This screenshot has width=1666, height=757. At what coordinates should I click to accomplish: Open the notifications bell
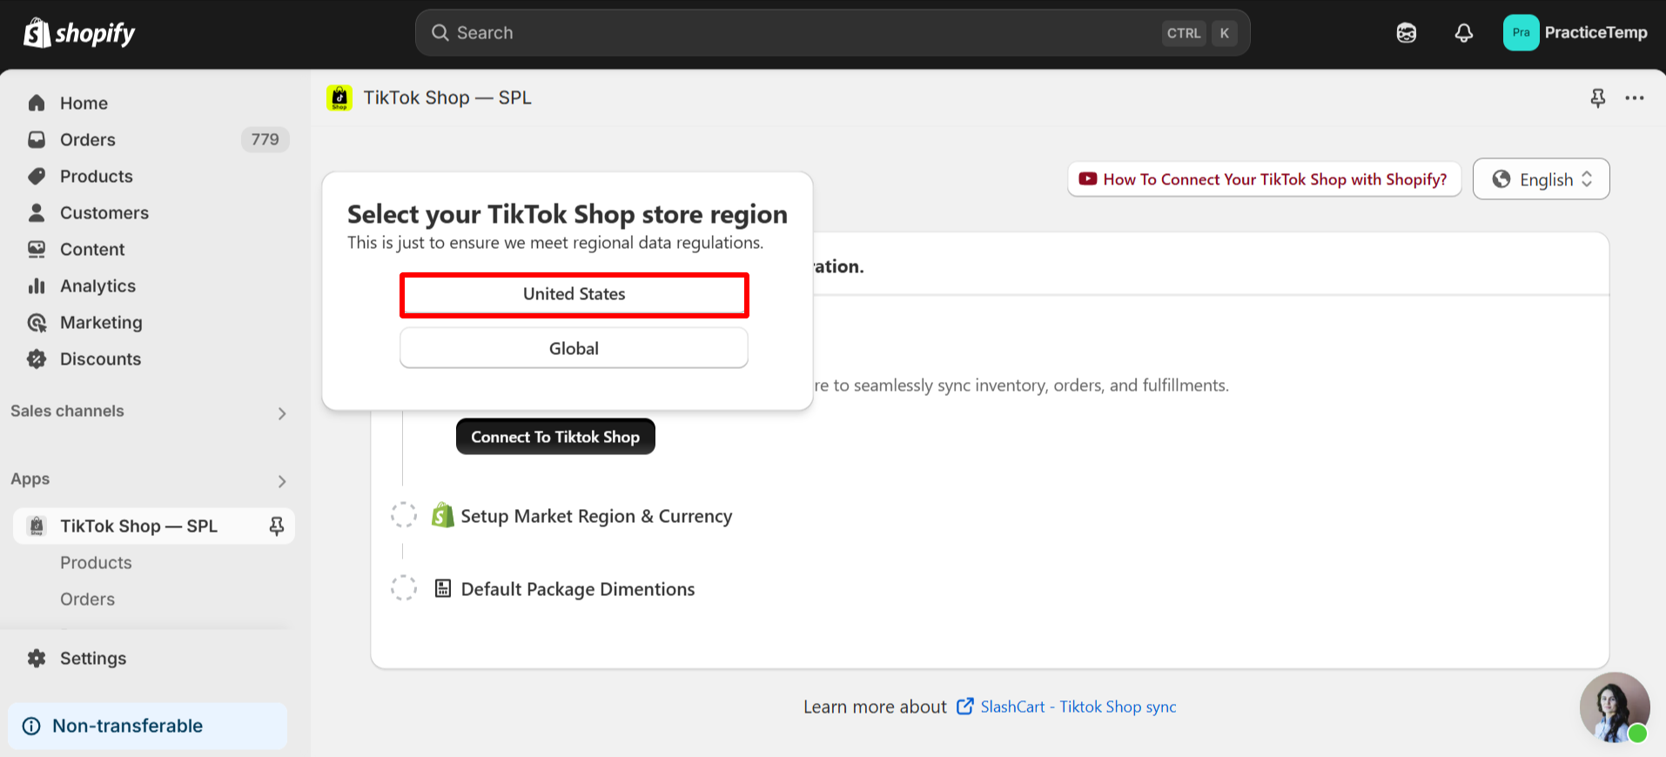tap(1464, 33)
